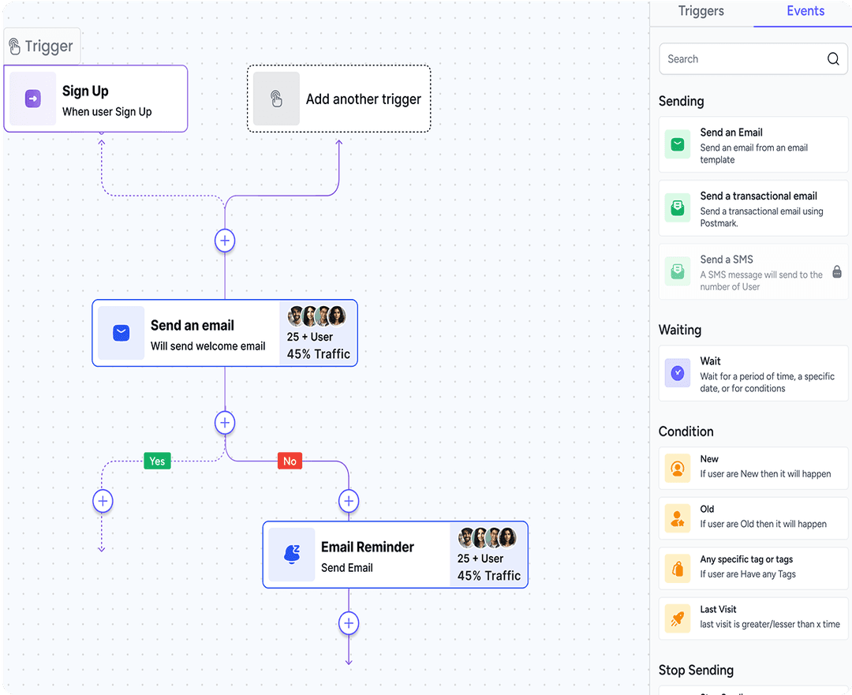
Task: Click the tag icon for Any specific tag condition
Action: (x=677, y=568)
